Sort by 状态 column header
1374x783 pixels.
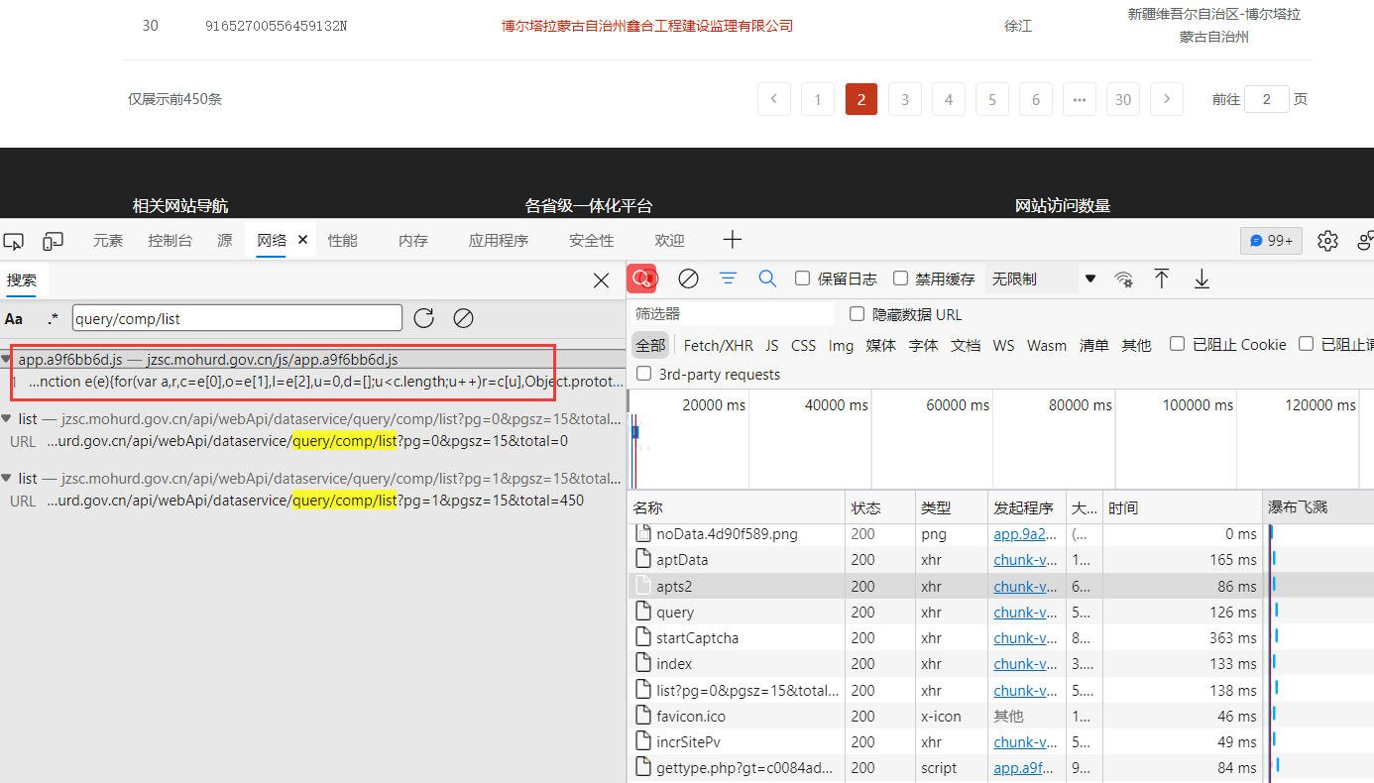[x=880, y=507]
